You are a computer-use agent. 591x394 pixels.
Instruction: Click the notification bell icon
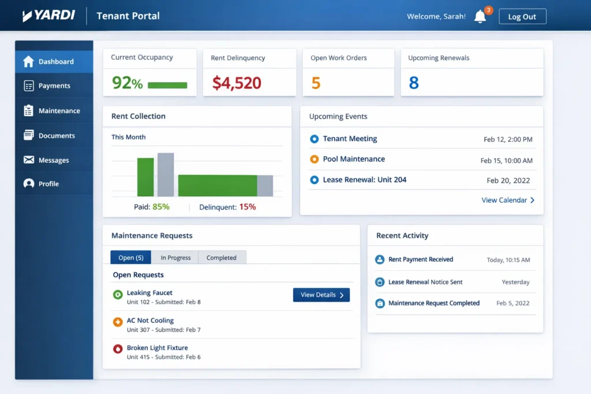point(480,16)
